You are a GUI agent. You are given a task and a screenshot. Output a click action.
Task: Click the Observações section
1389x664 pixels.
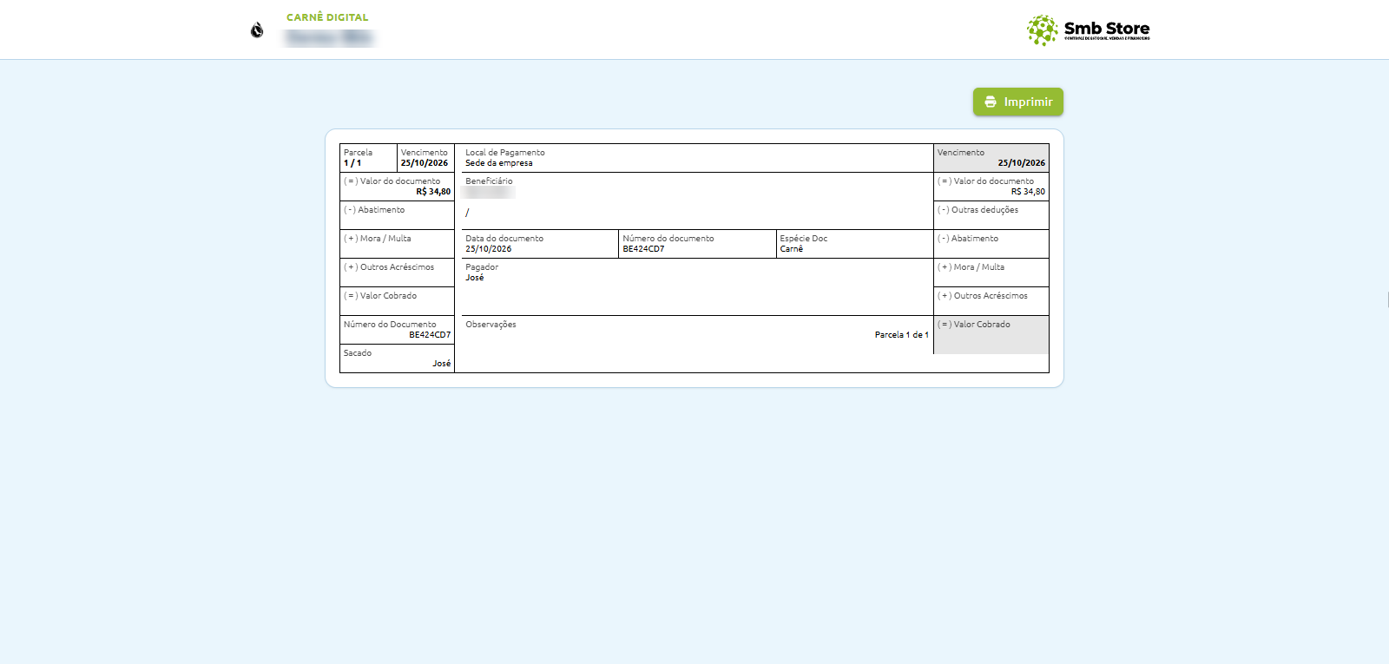pos(697,344)
